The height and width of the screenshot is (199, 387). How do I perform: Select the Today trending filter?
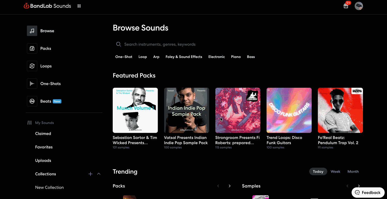[318, 172]
